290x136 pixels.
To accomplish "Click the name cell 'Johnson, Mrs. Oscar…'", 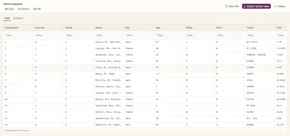I will pos(108,93).
